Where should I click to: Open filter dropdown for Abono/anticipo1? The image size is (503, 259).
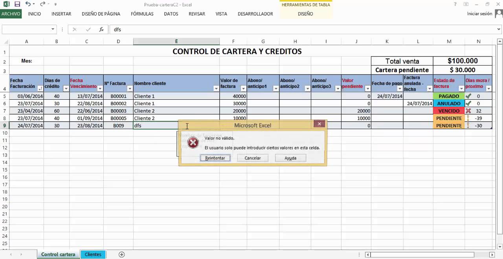click(275, 89)
